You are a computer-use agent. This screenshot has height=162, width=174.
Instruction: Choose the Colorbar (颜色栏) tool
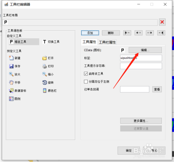coord(49,91)
